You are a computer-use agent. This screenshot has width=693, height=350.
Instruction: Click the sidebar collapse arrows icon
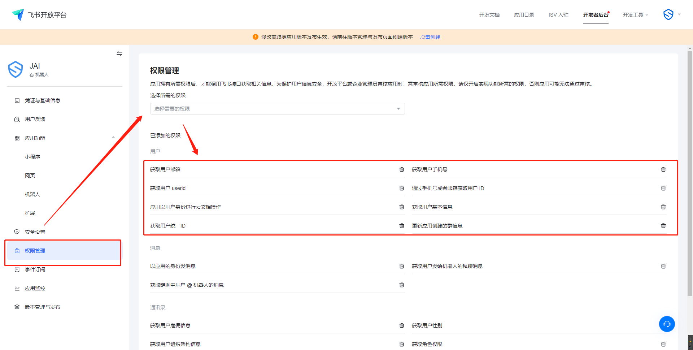(x=119, y=54)
